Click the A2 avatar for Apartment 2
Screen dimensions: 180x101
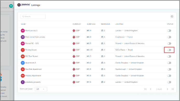23,63
